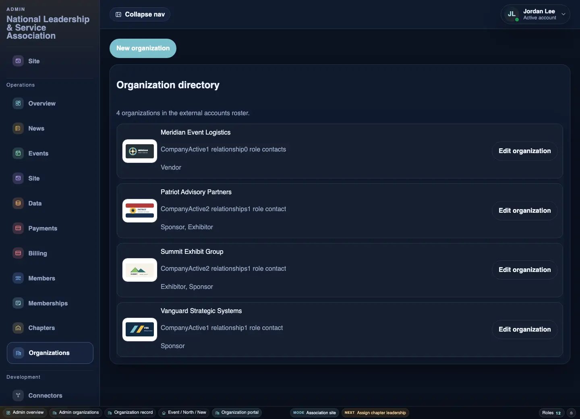Open the top Site item above Operations
The height and width of the screenshot is (419, 580).
click(50, 61)
